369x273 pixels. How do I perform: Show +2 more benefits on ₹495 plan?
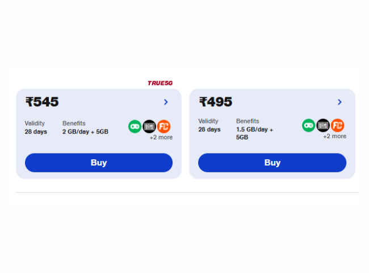pyautogui.click(x=334, y=136)
